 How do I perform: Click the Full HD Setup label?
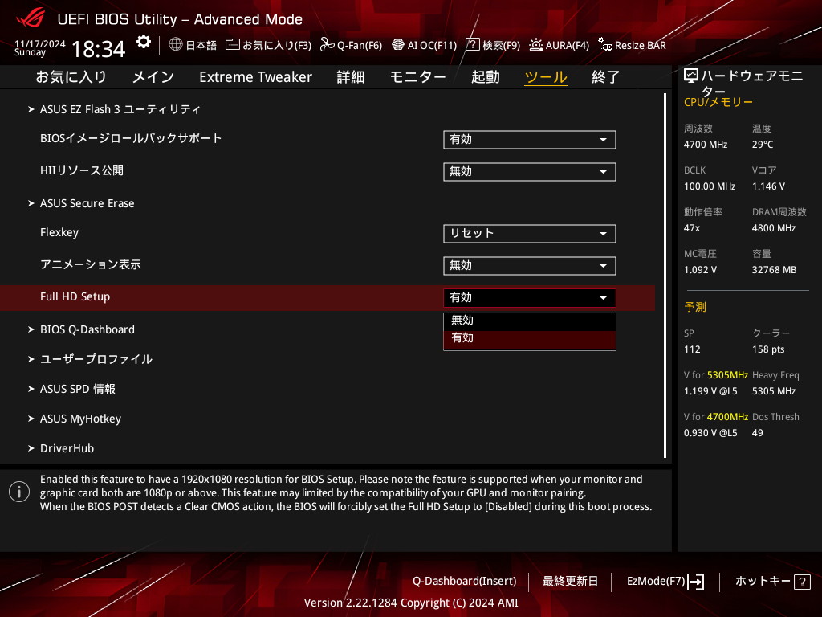click(75, 297)
